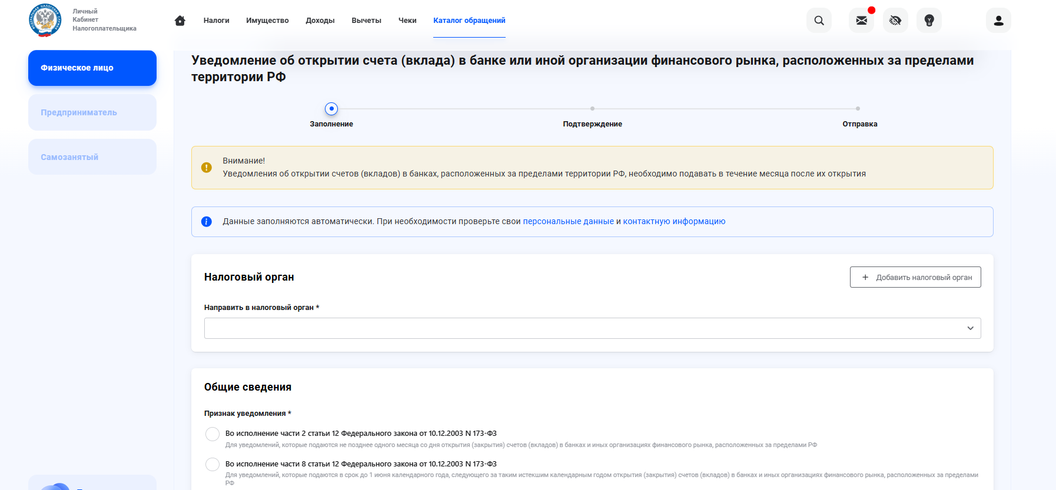This screenshot has width=1056, height=490.
Task: Open the Доходы menu
Action: tap(320, 21)
